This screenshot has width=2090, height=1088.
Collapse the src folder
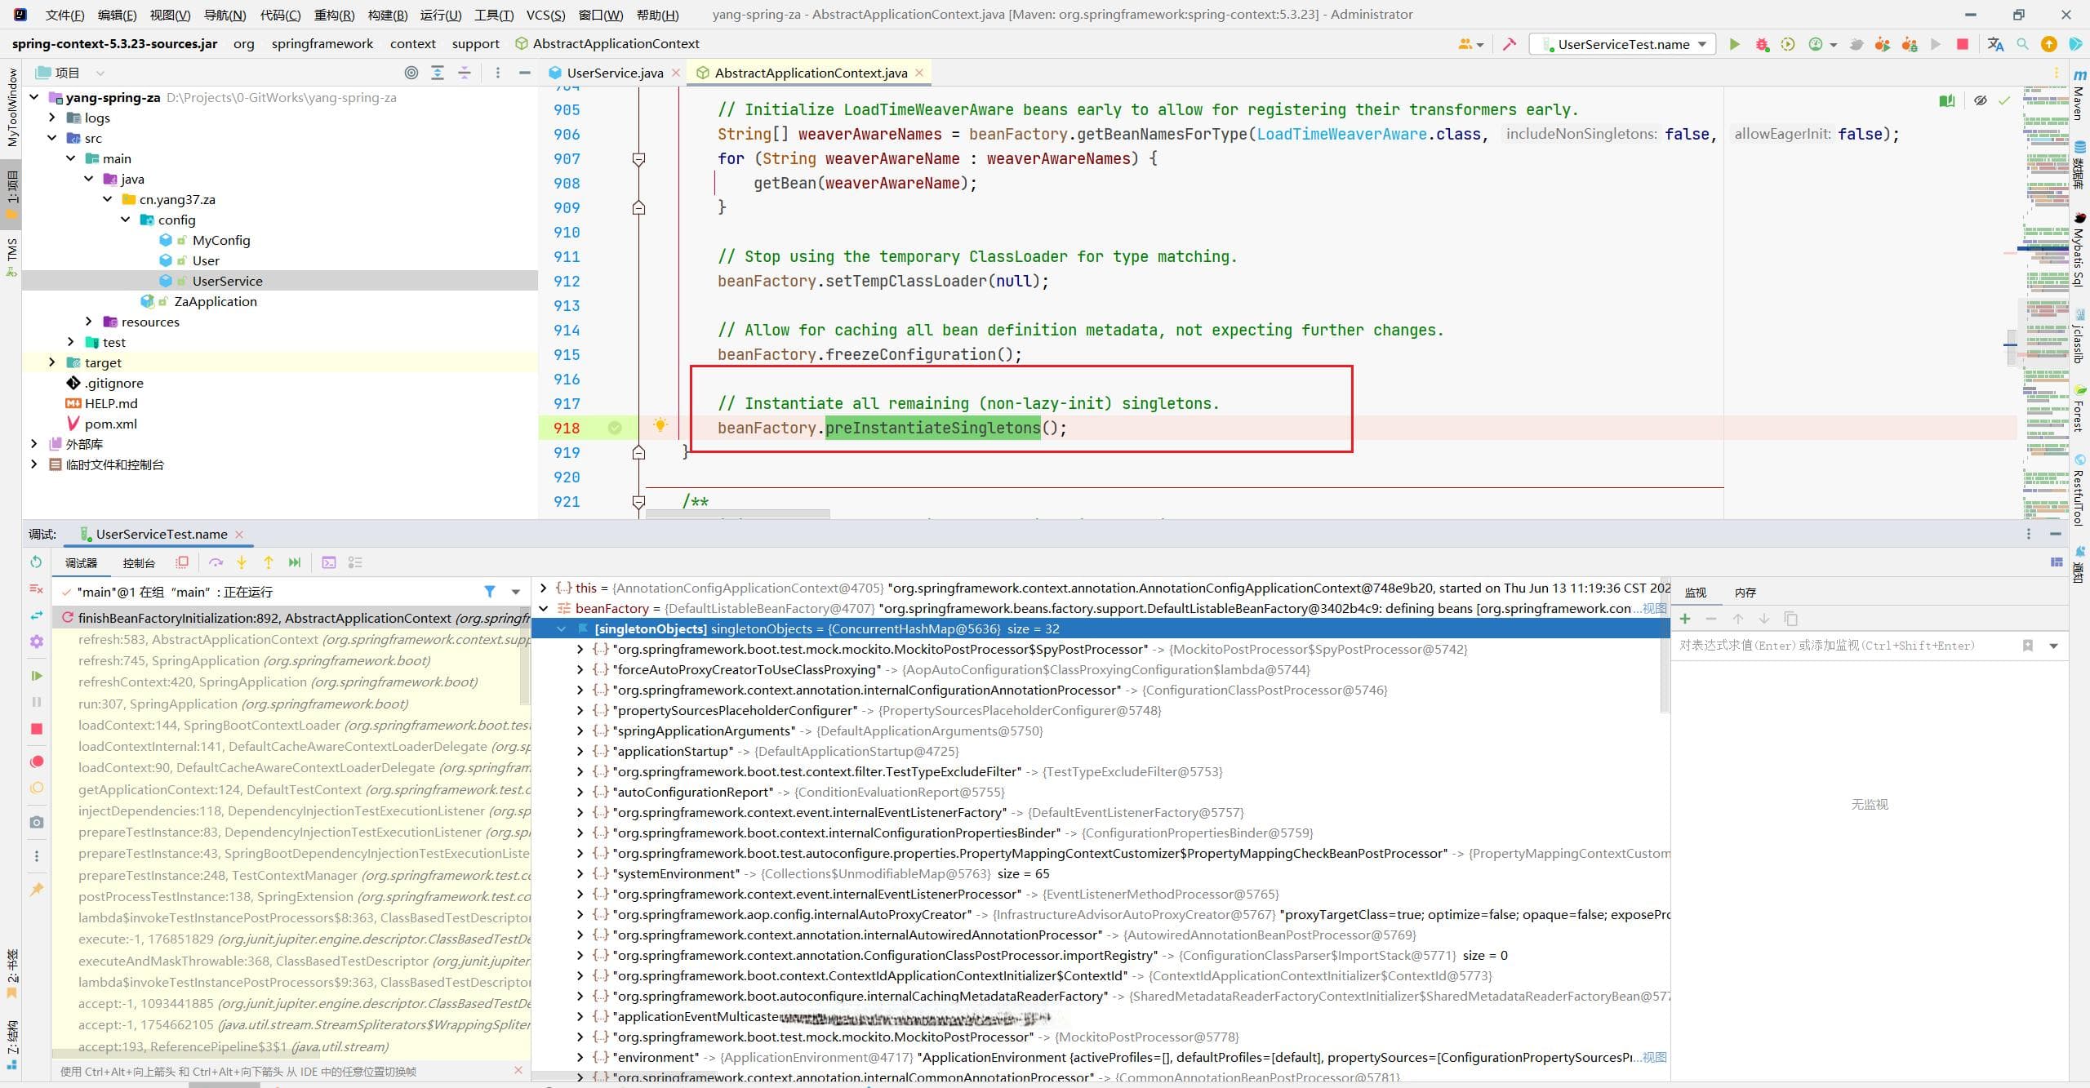click(52, 138)
